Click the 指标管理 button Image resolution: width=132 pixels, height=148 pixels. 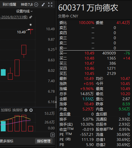[44, 141]
